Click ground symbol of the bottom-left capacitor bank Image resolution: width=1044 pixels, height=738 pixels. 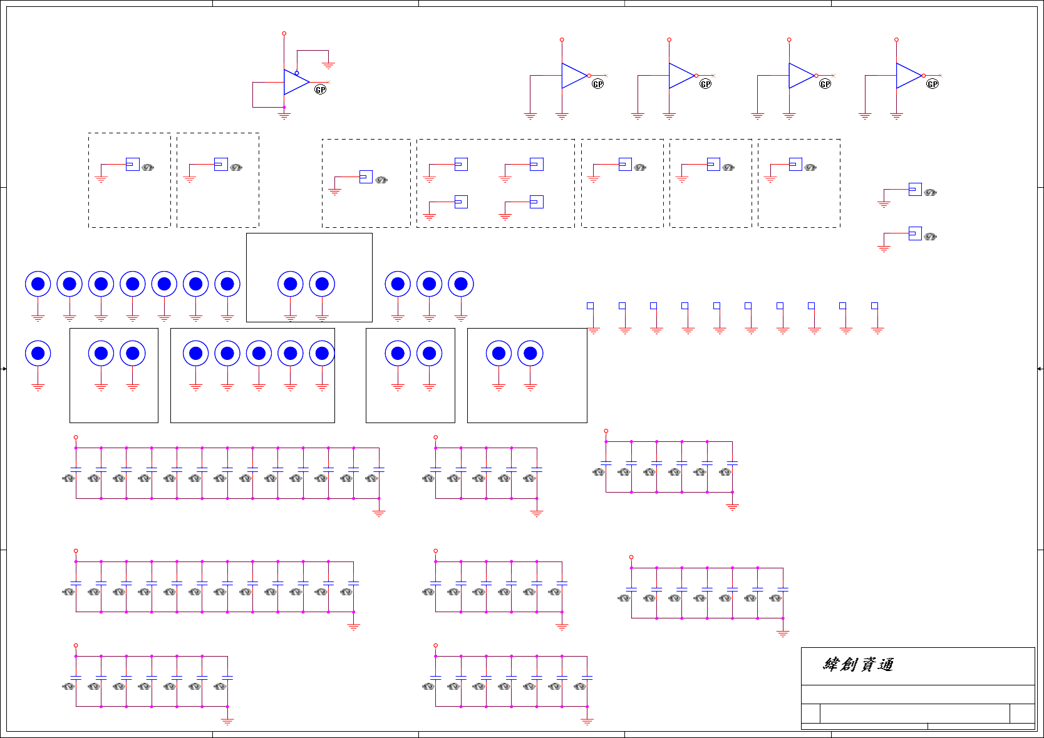pyautogui.click(x=227, y=722)
